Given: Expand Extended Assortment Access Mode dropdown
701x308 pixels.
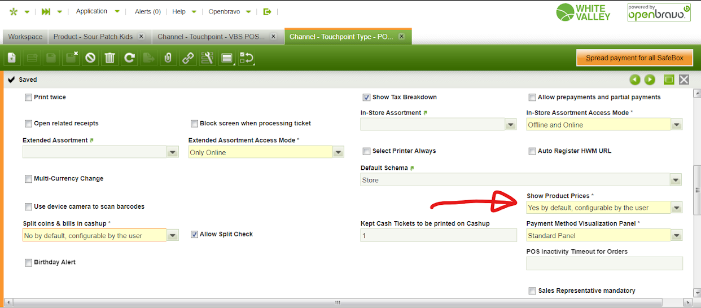Looking at the screenshot, I should click(338, 152).
